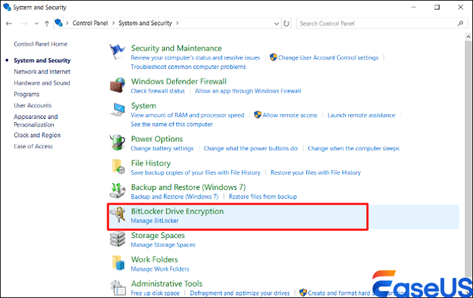The height and width of the screenshot is (298, 473).
Task: Click the Work Folders icon
Action: [x=118, y=263]
